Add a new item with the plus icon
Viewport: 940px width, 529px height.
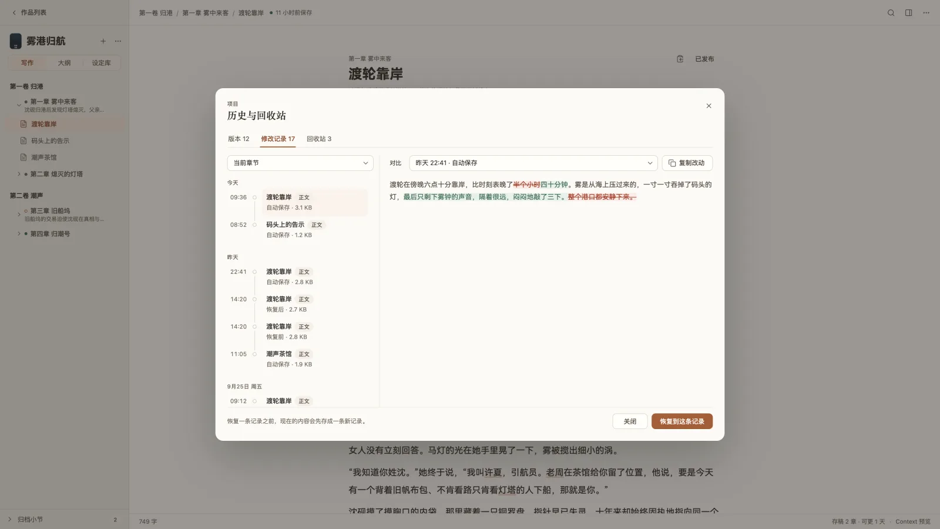(103, 41)
